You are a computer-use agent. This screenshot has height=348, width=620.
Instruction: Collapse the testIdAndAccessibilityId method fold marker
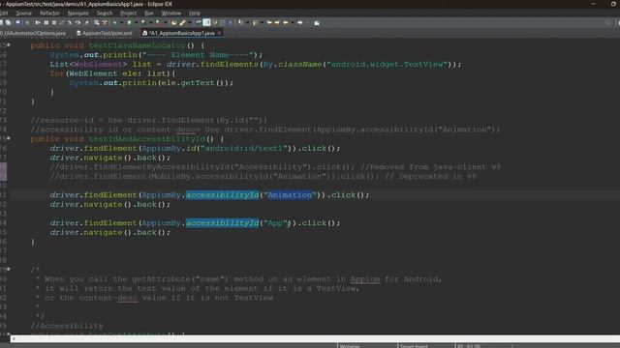point(9,138)
